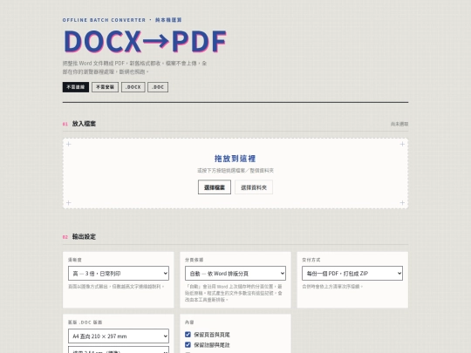Open the 分頁依據 pagination dropdown
This screenshot has height=353, width=471.
(235, 274)
